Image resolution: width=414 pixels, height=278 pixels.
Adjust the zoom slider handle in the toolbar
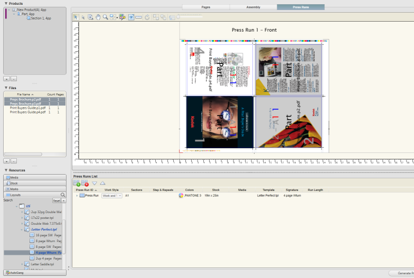(x=178, y=17)
